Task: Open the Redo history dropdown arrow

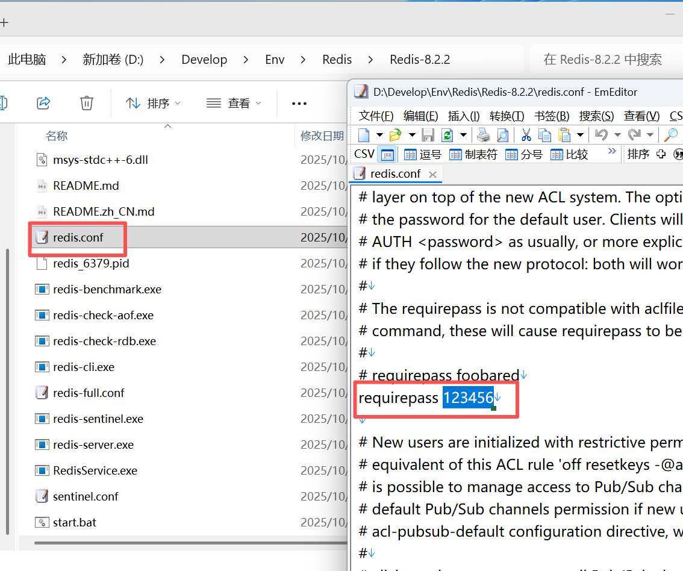Action: point(650,135)
